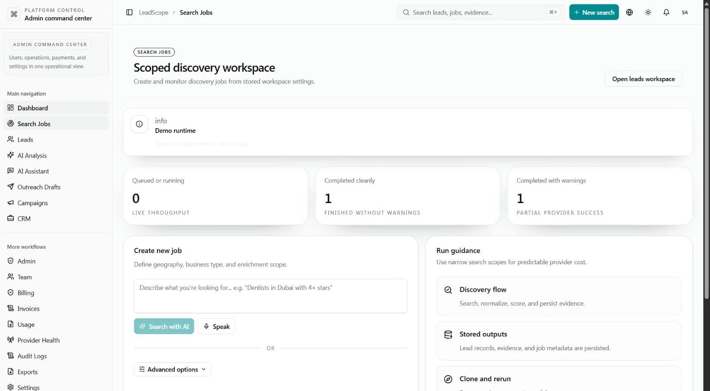Click the ADMIN COMMAND CENTER badge
710x391 pixels.
click(x=50, y=44)
